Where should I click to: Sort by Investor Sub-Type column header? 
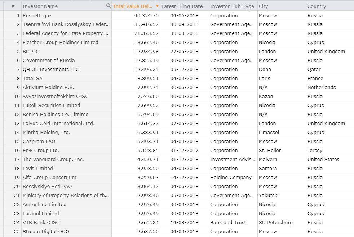coord(232,6)
